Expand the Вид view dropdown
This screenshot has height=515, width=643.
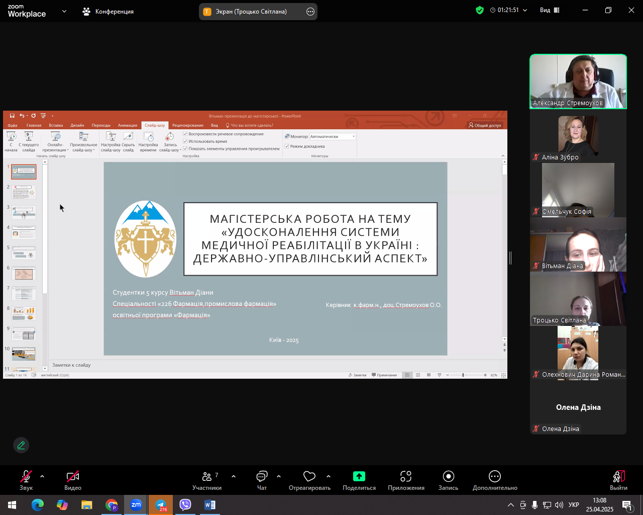[550, 10]
